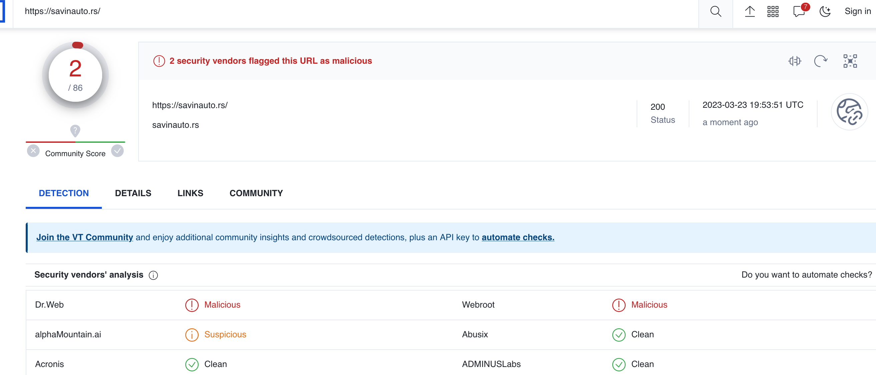Click the Dr.Web Malicious warning icon
The image size is (876, 375).
coord(192,305)
